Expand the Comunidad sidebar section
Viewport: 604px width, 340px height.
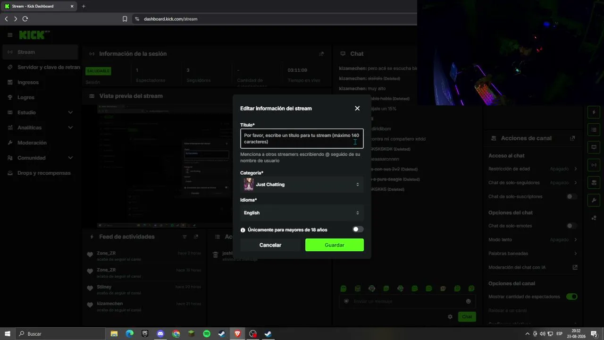[41, 158]
